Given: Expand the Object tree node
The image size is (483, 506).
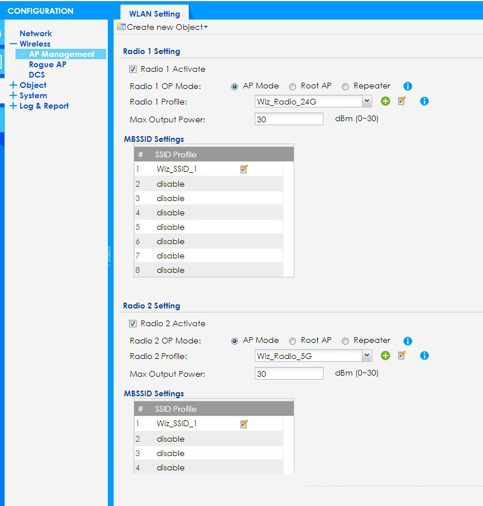Looking at the screenshot, I should click(13, 85).
